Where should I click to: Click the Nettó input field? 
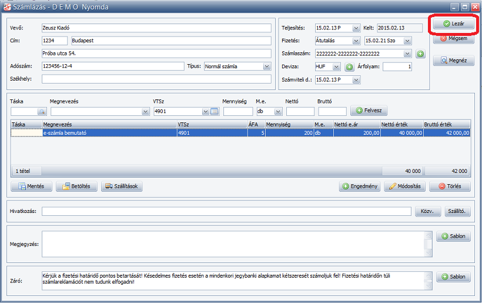[300, 111]
